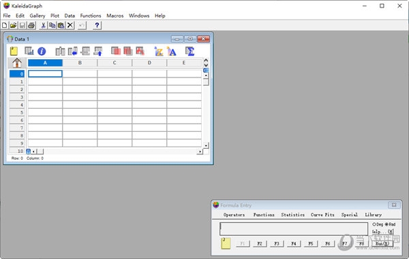409x259 pixels.
Task: Click the Cut scissors icon
Action: [x=44, y=25]
